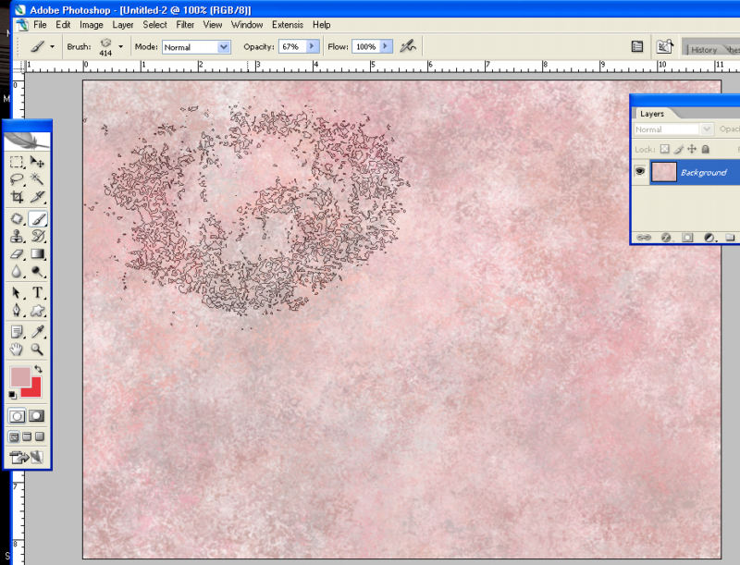The image size is (740, 565).
Task: Switch to Full Screen with menu bar
Action: (x=27, y=436)
